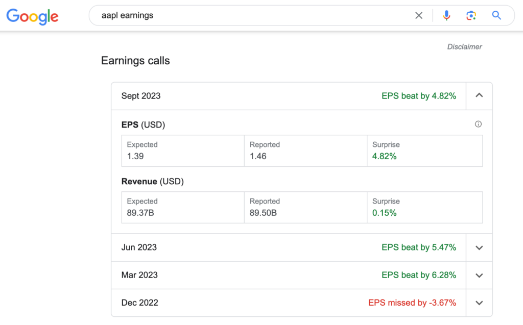
Task: Collapse the Sept 2023 earnings section
Action: point(479,96)
